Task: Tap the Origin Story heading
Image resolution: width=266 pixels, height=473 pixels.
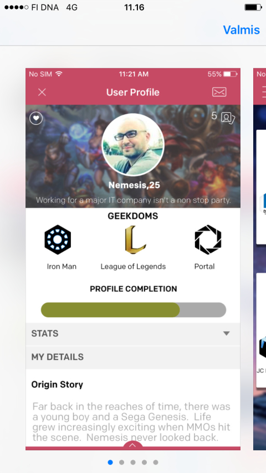Action: tap(57, 385)
